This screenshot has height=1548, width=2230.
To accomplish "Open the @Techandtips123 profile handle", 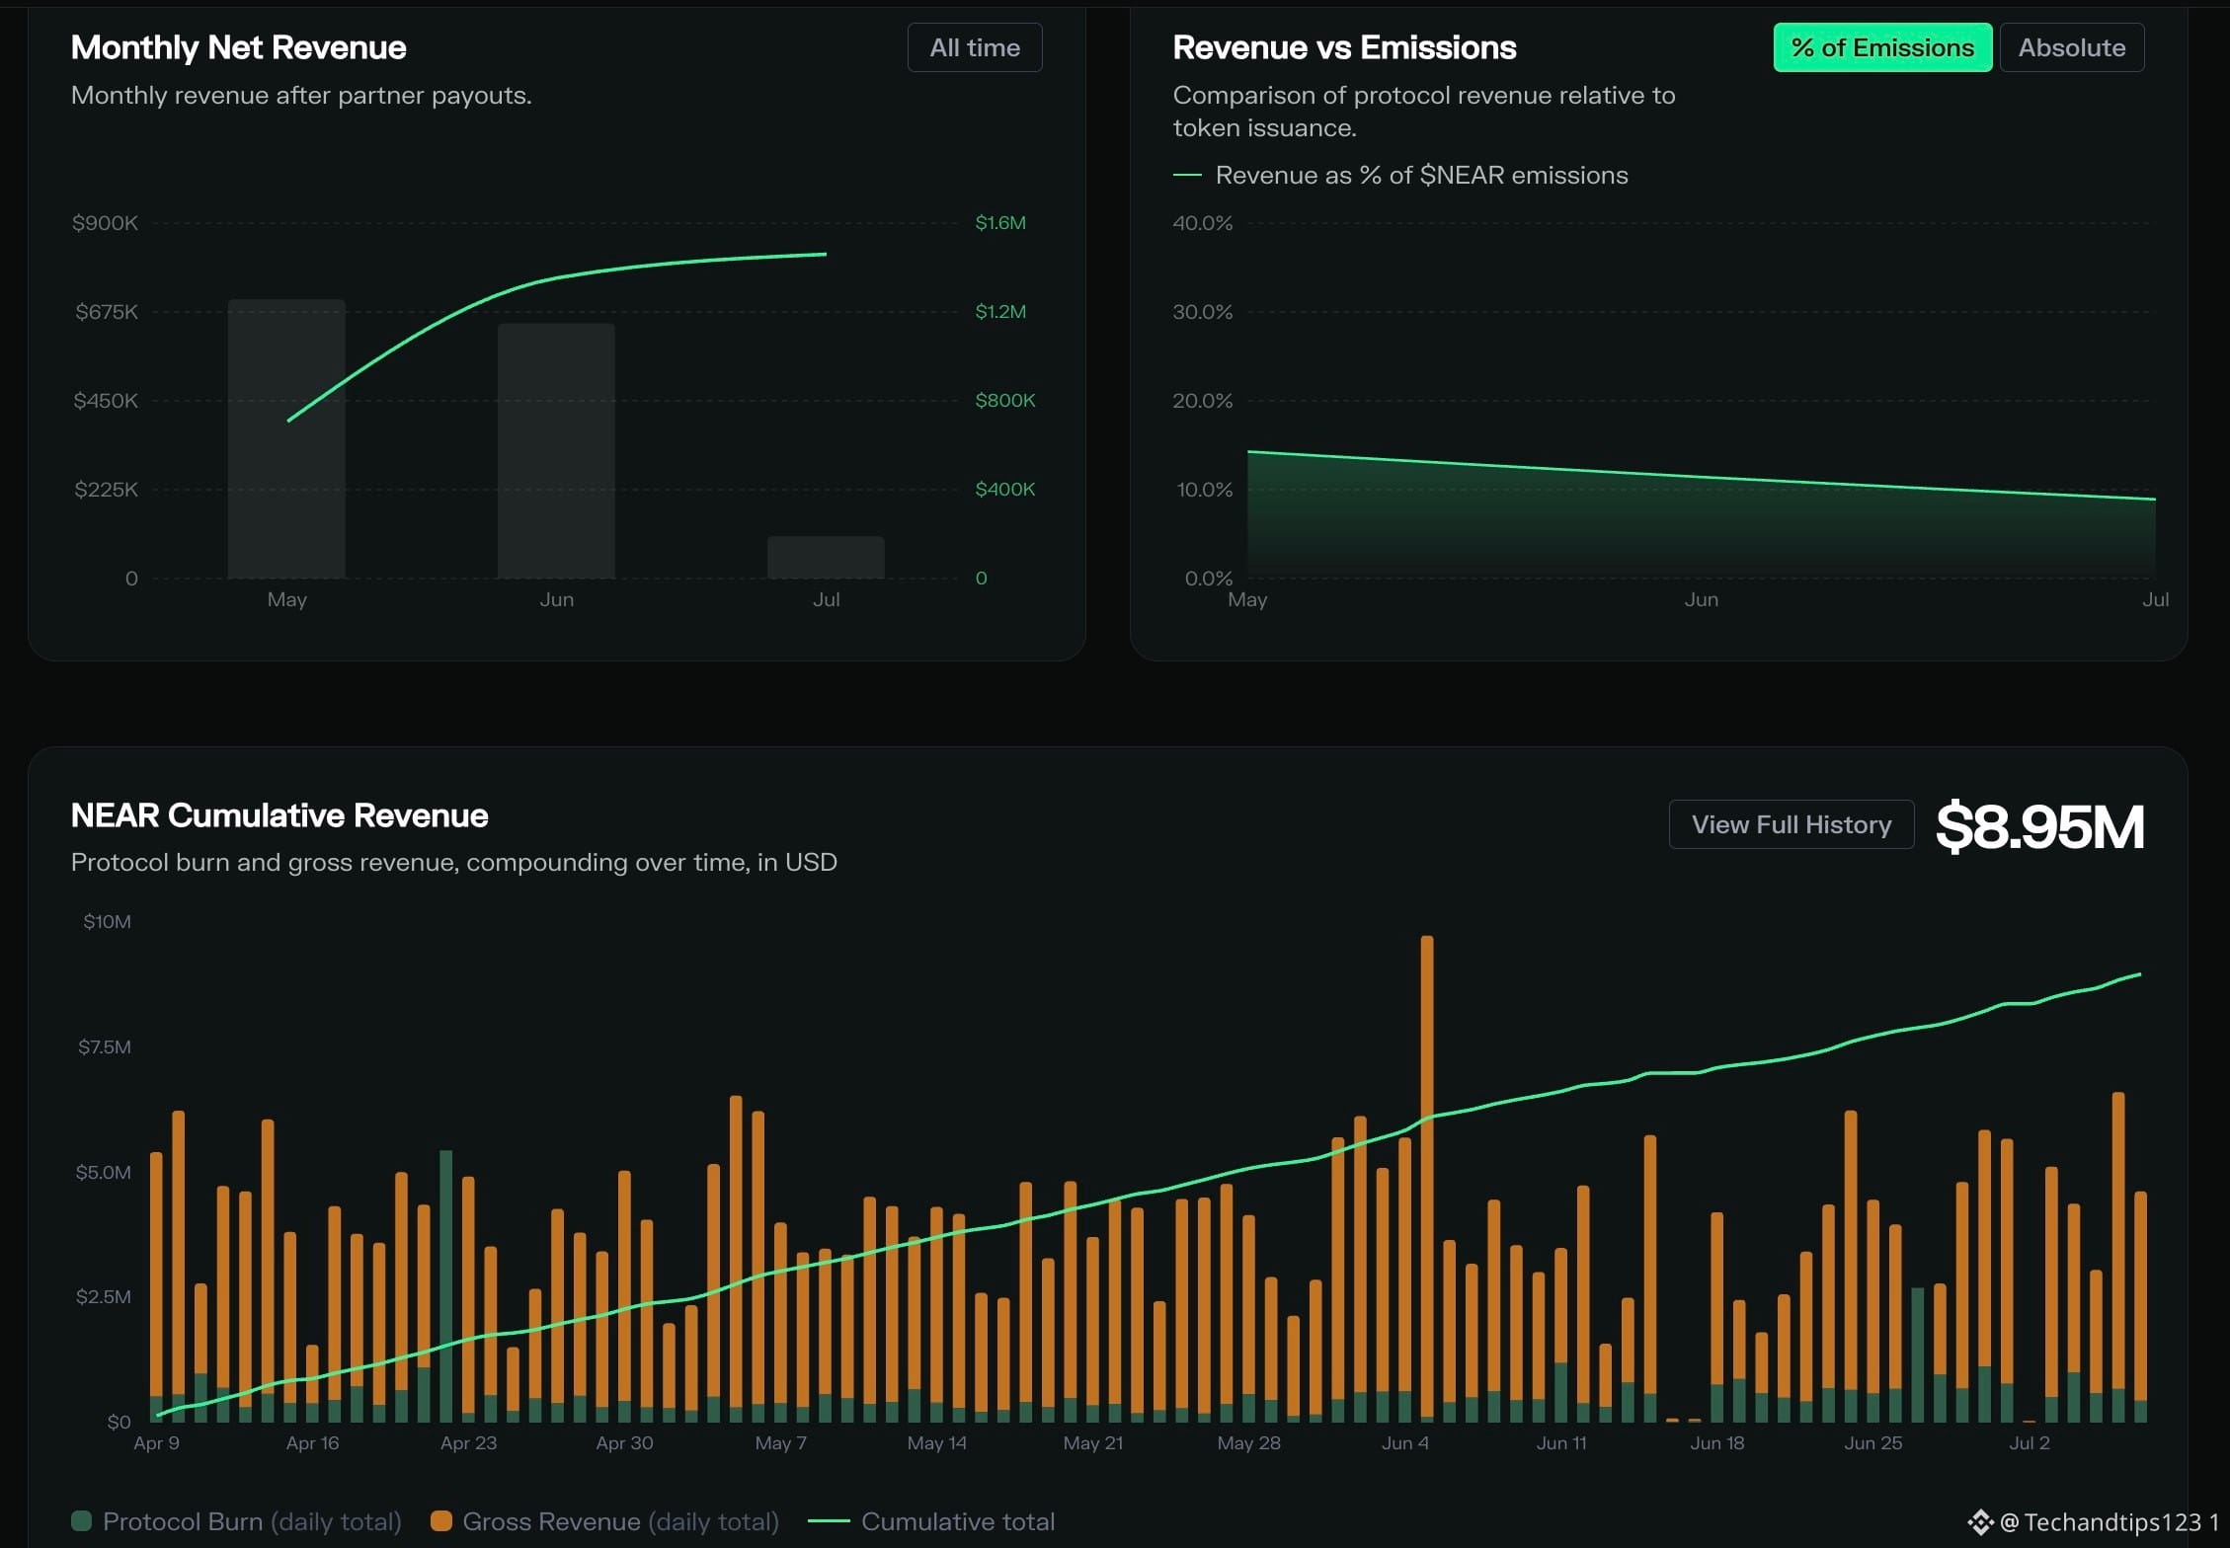I will coord(2101,1522).
